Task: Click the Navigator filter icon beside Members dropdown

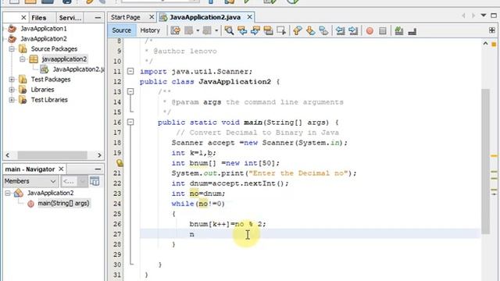Action: pos(95,181)
